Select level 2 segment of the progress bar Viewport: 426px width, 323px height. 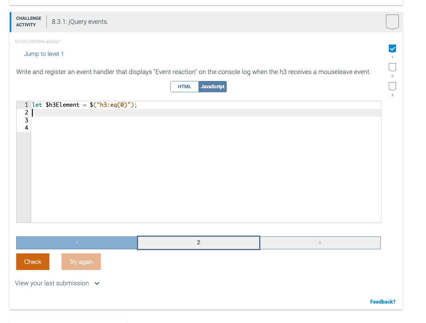tap(198, 242)
